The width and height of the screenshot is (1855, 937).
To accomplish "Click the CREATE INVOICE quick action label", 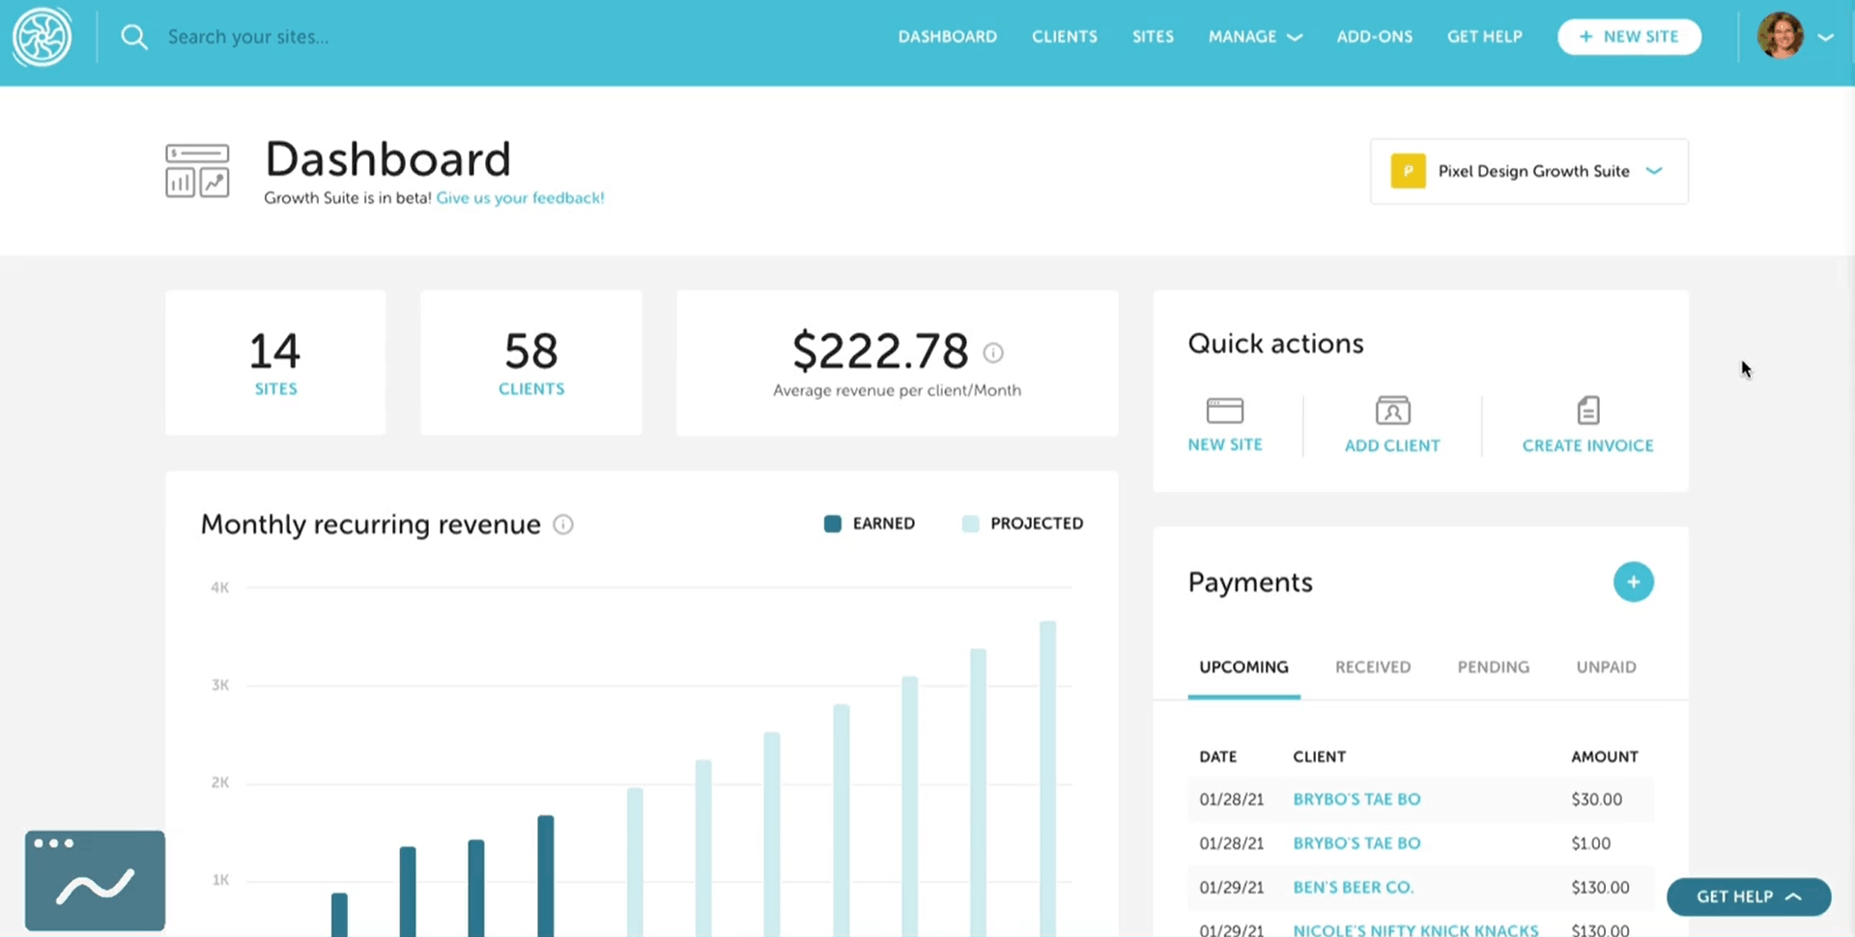I will tap(1588, 445).
